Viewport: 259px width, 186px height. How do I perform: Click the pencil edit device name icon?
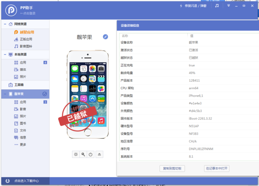point(105,37)
